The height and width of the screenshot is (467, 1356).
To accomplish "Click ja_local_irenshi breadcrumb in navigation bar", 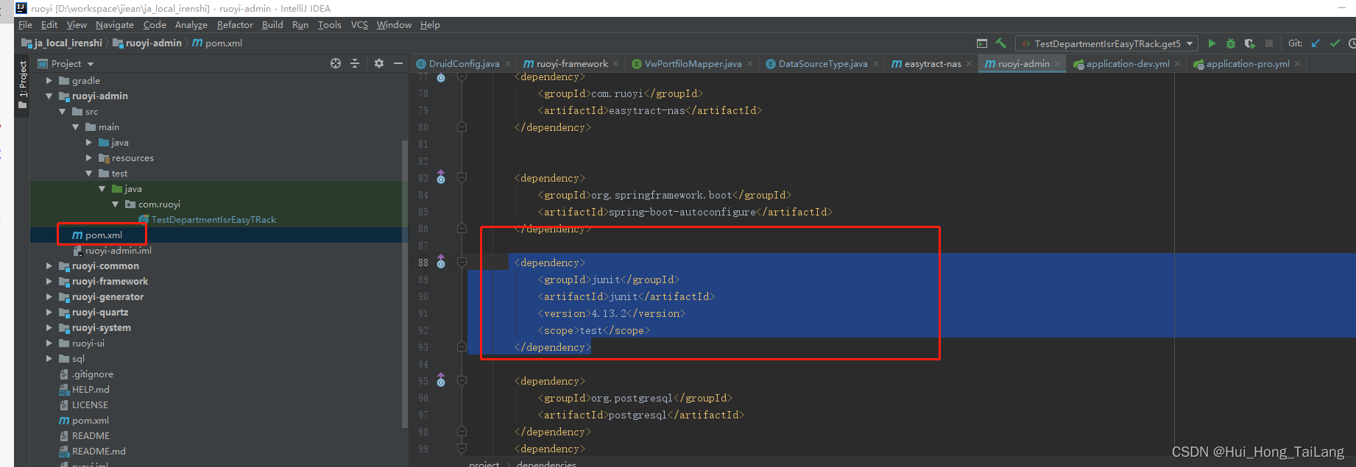I will click(x=62, y=43).
